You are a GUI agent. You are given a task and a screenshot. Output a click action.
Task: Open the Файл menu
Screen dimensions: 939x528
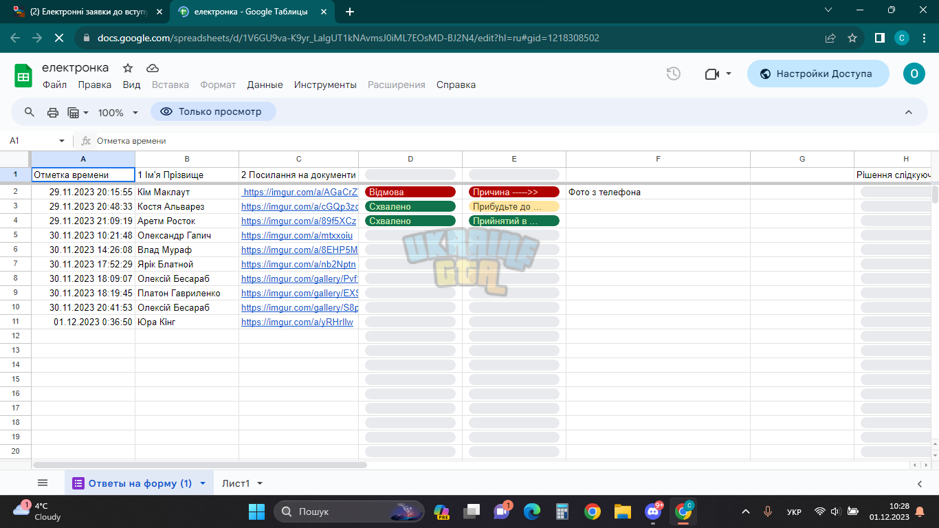[x=54, y=85]
